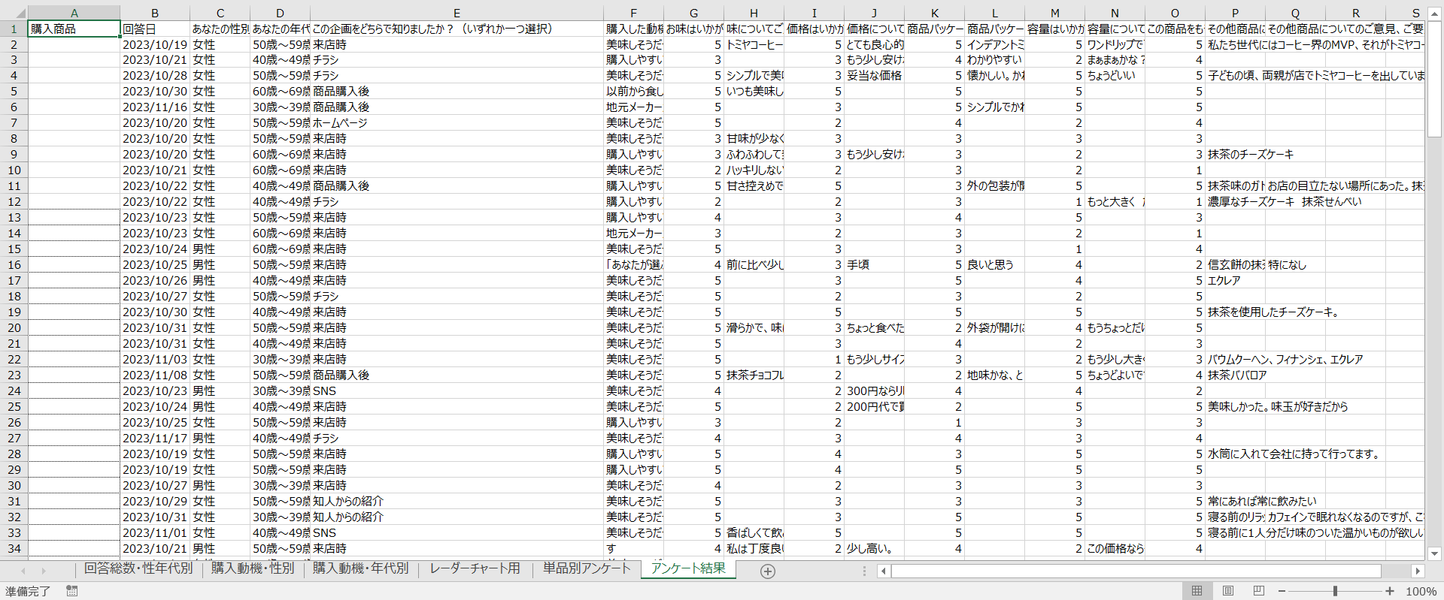Select the 男性 cell in row 15
1444x600 pixels.
pos(220,249)
